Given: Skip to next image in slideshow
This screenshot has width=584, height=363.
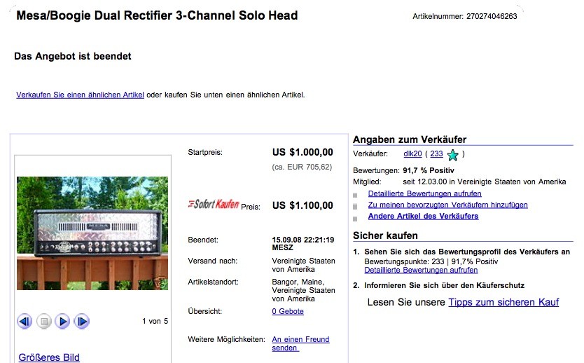Looking at the screenshot, I should 81,321.
